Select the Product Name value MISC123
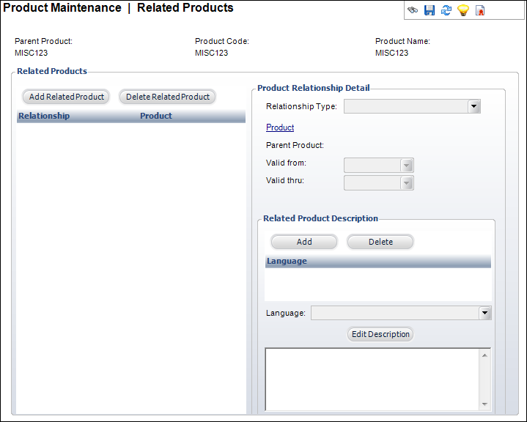The width and height of the screenshot is (527, 422). [x=391, y=53]
